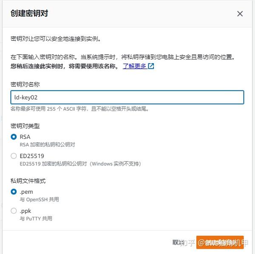Viewport: 255px width, 254px height.
Task: Choose the .ppk radio button
Action: click(14, 211)
